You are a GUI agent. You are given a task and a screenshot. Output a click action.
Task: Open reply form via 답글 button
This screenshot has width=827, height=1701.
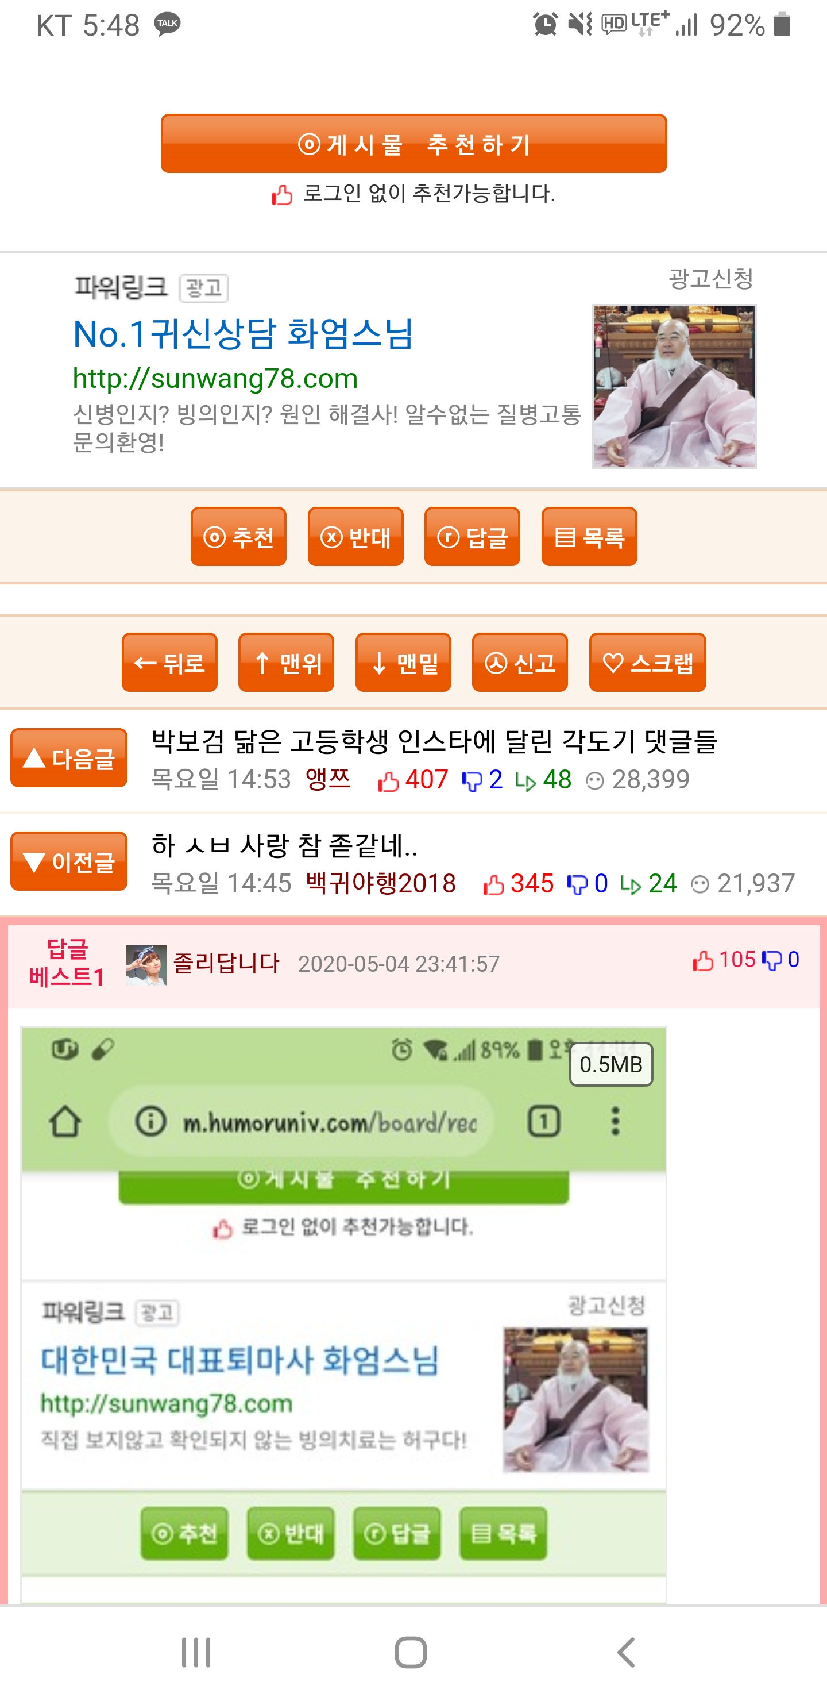(472, 537)
